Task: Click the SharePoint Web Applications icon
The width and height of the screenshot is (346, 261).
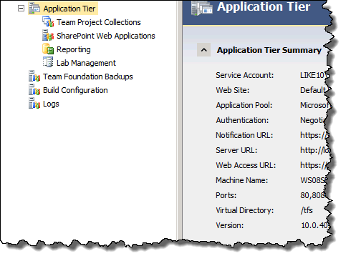Action: coord(48,36)
